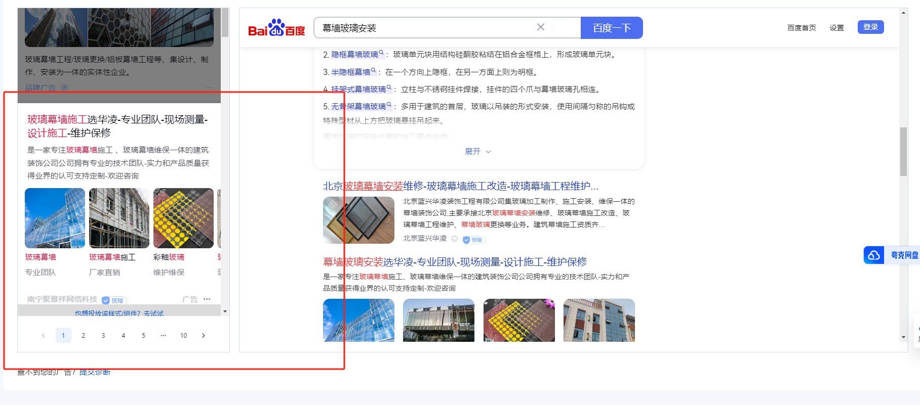Click the ad preview panel scrollbar thumb
Screen dimensions: 920x406
(225, 22)
